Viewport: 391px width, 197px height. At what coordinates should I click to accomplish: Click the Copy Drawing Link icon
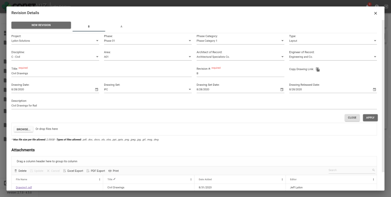coord(318,69)
